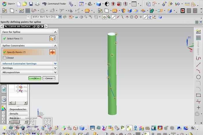
Task: Click the bottom spline point on cylinder
Action: pyautogui.click(x=114, y=98)
